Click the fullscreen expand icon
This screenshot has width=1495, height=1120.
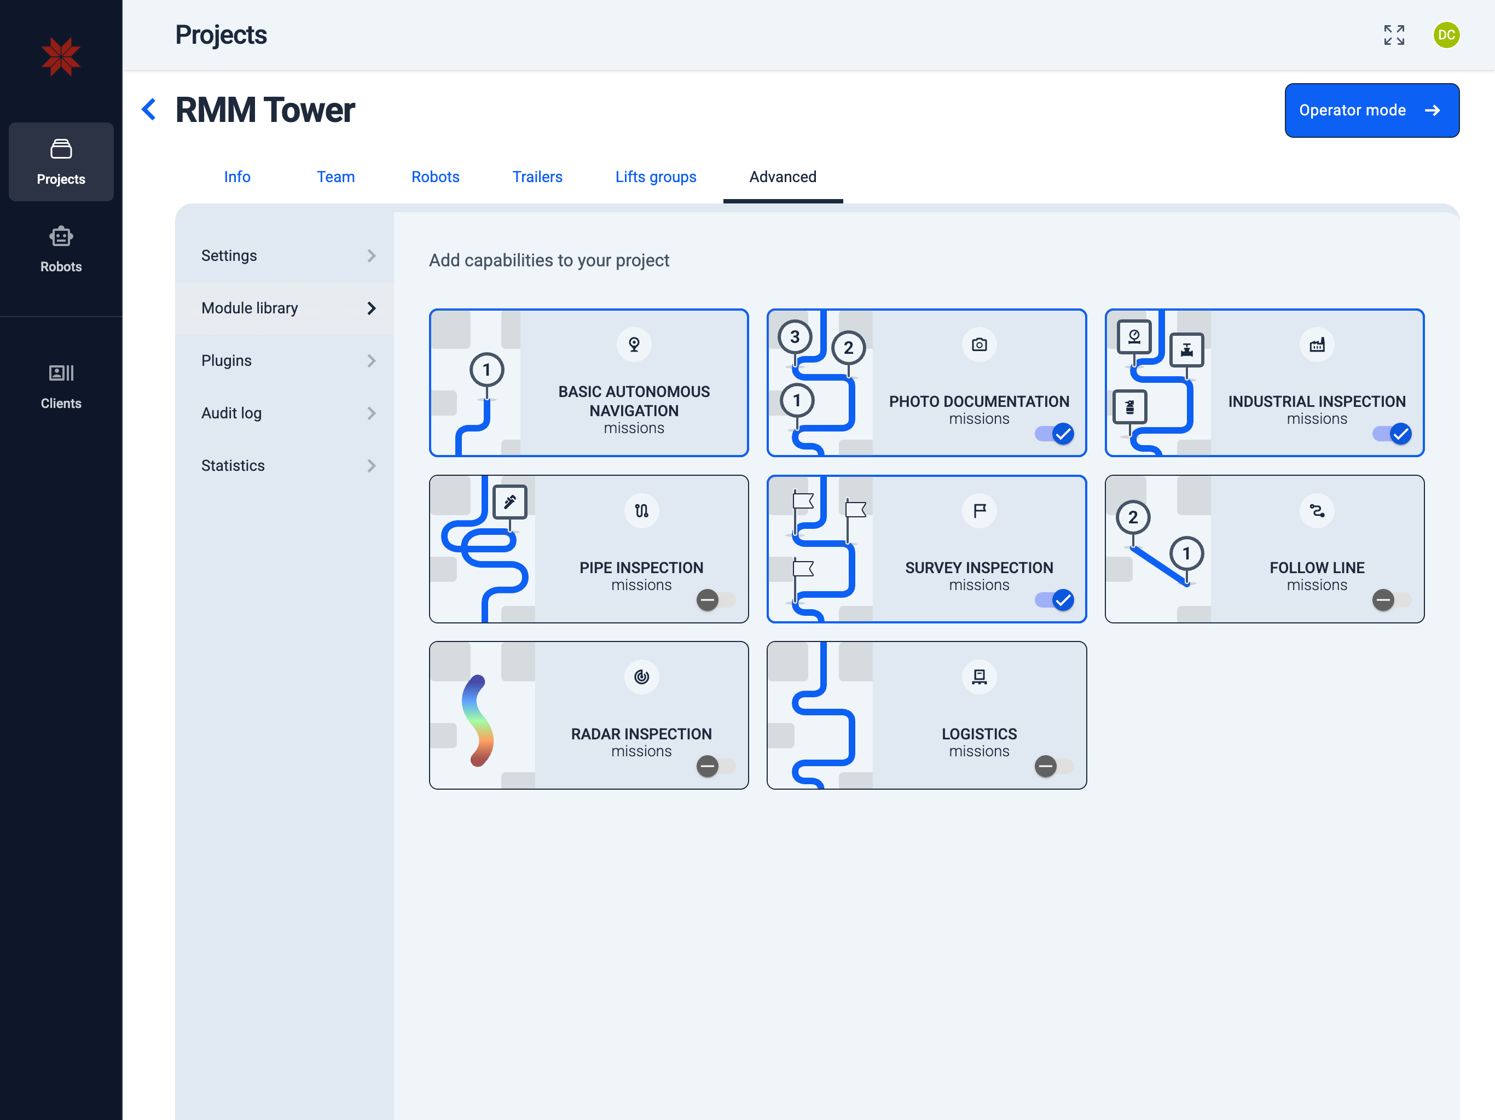(x=1394, y=35)
